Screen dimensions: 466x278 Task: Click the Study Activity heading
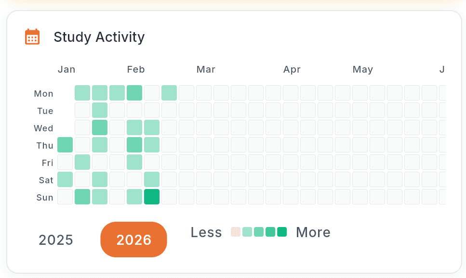[99, 37]
